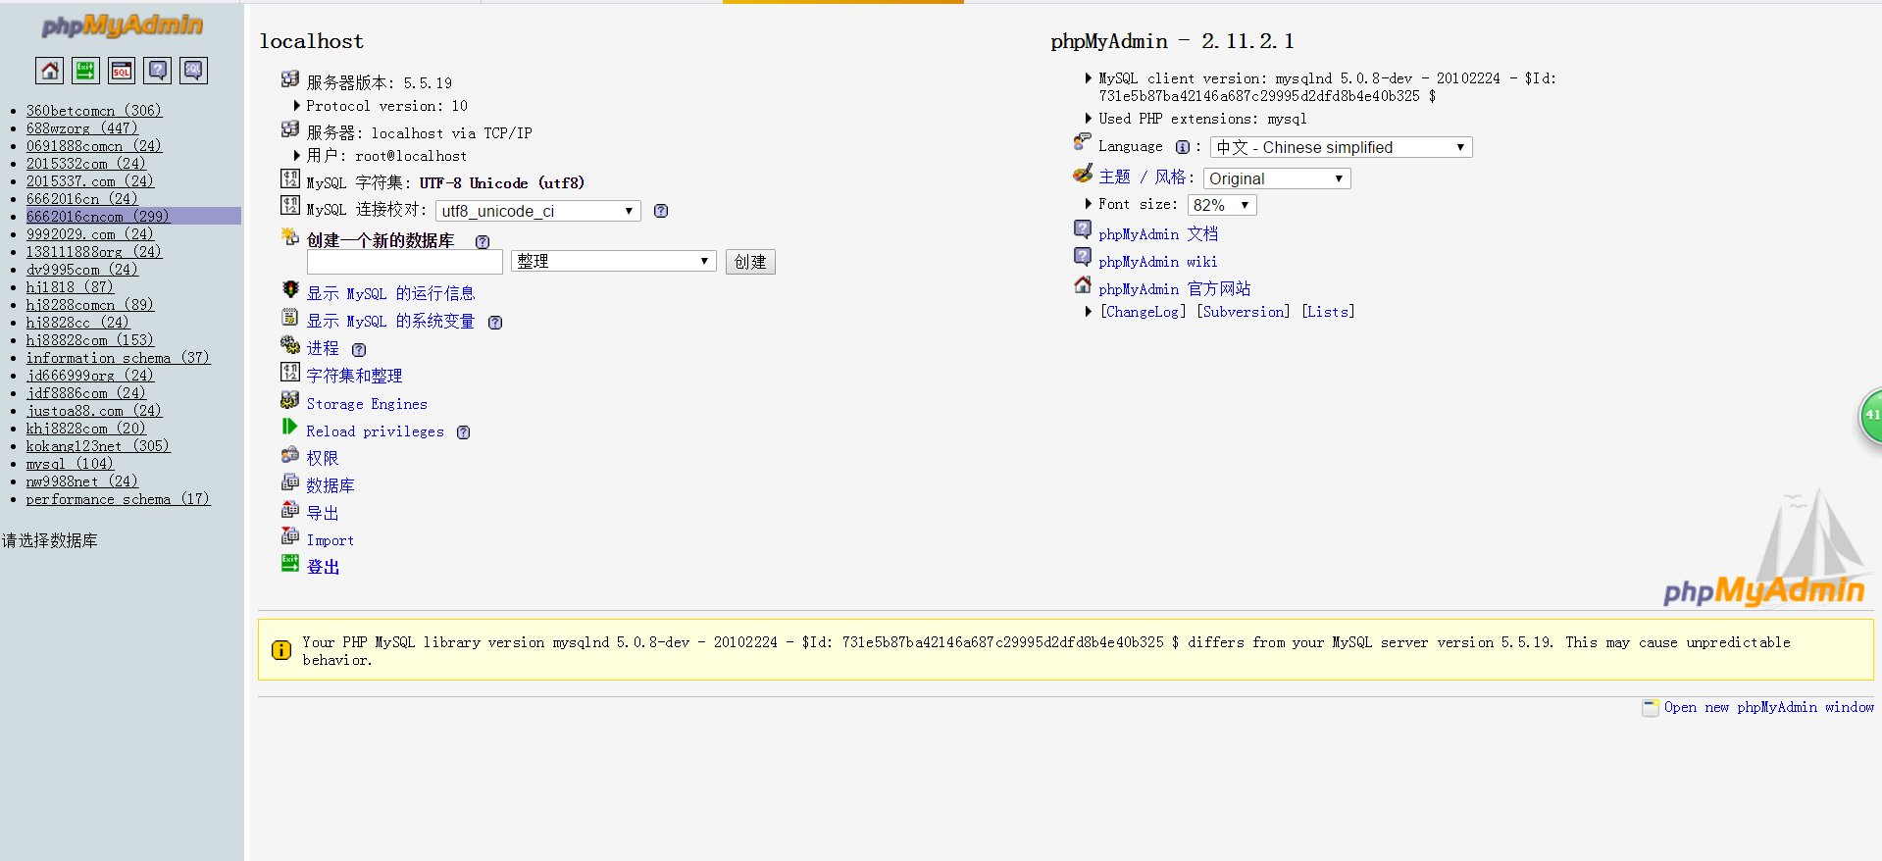Click the processes gear icon
1882x861 pixels.
pos(290,344)
